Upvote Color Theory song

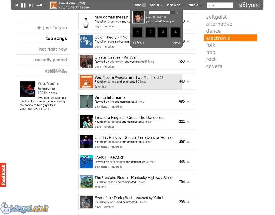(188, 41)
